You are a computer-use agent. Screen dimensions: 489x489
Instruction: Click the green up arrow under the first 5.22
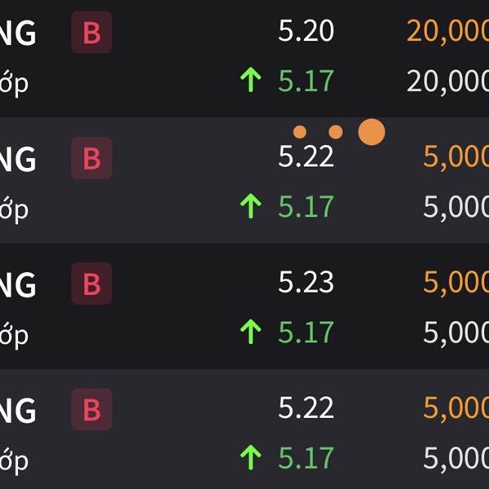[251, 206]
